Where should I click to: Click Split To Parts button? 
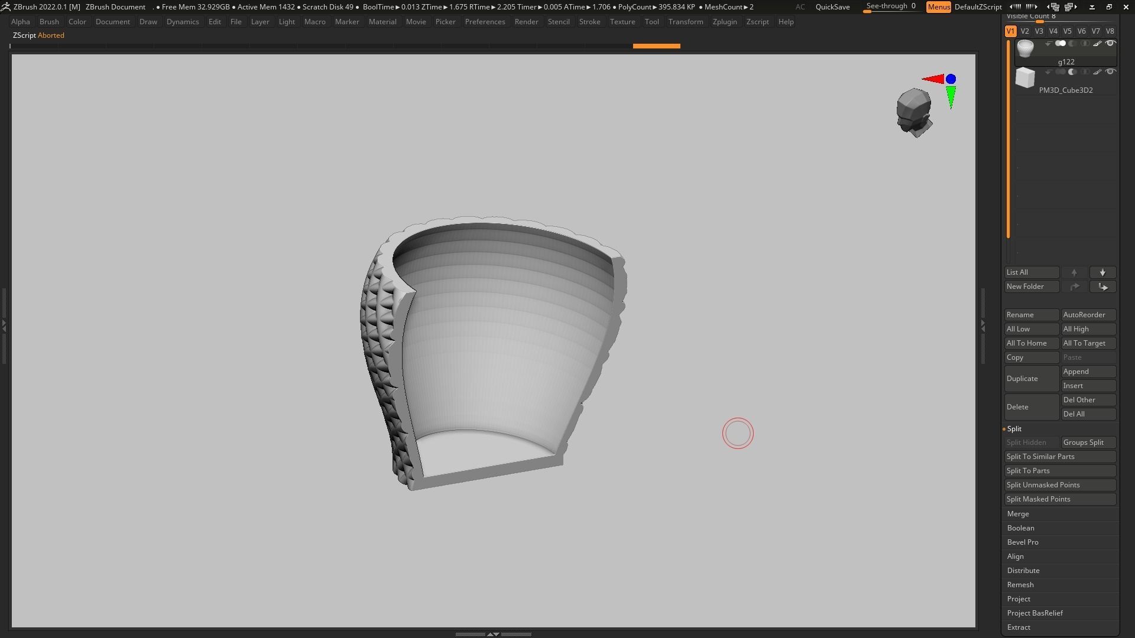1060,471
